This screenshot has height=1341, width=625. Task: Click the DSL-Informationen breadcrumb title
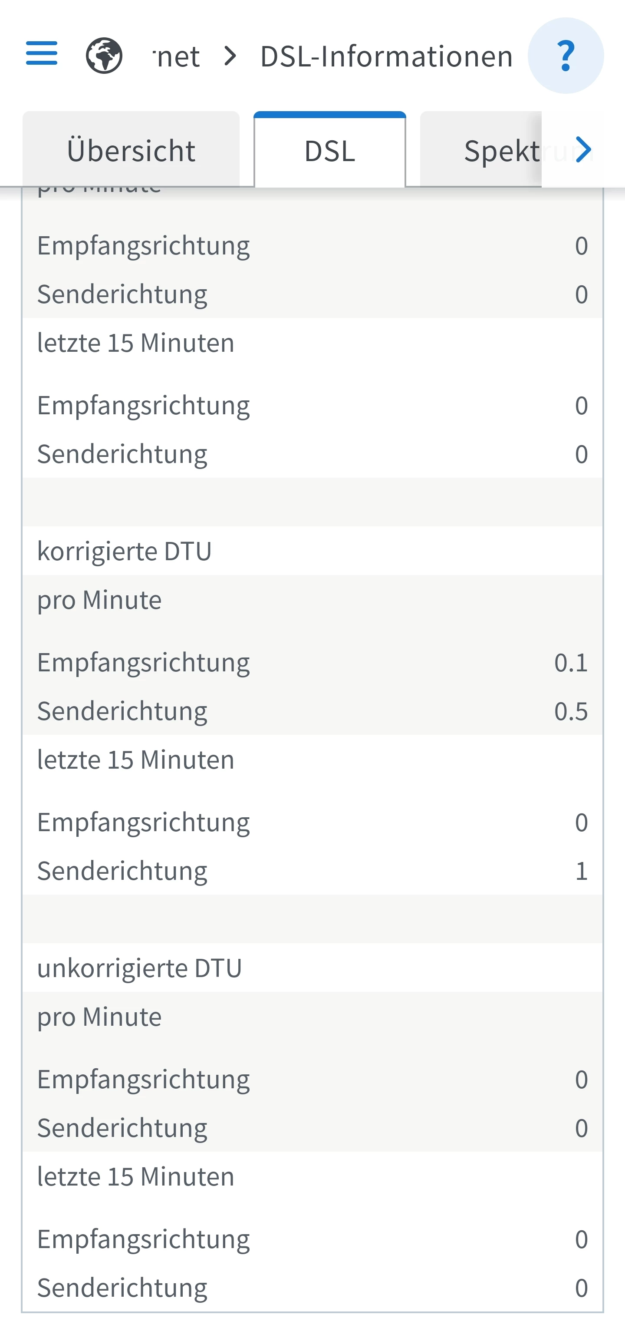coord(386,56)
